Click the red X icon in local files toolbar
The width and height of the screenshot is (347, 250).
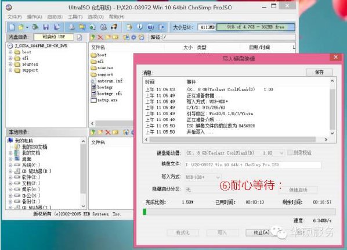pos(108,132)
